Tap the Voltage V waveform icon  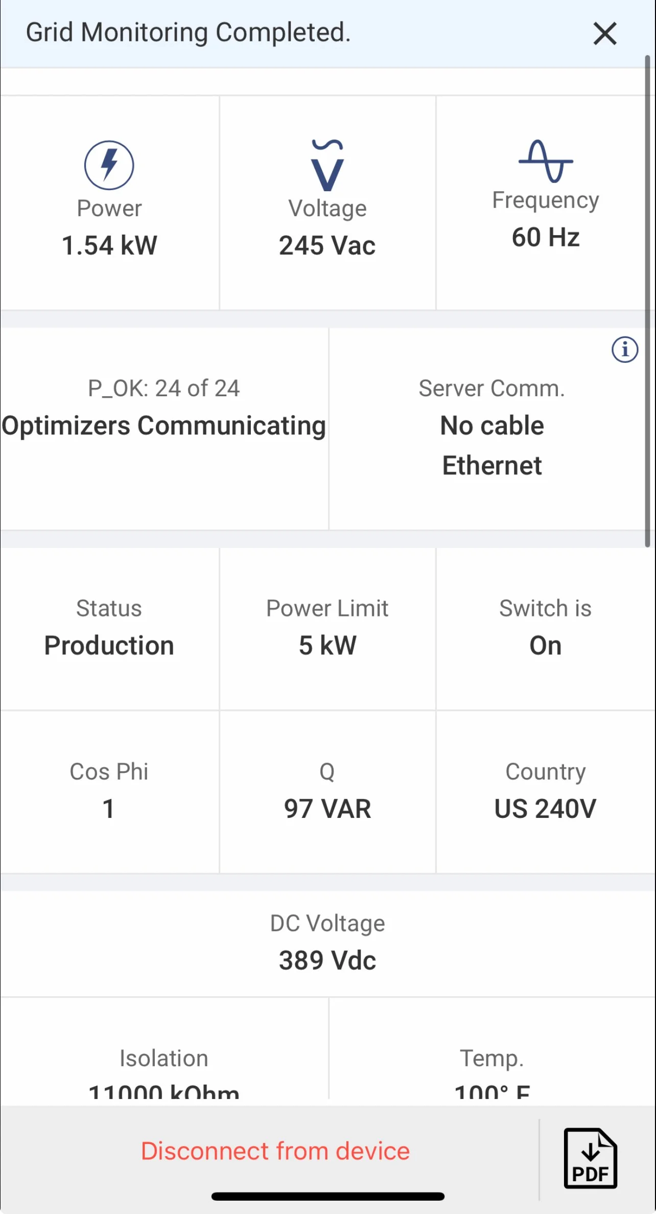pyautogui.click(x=327, y=165)
